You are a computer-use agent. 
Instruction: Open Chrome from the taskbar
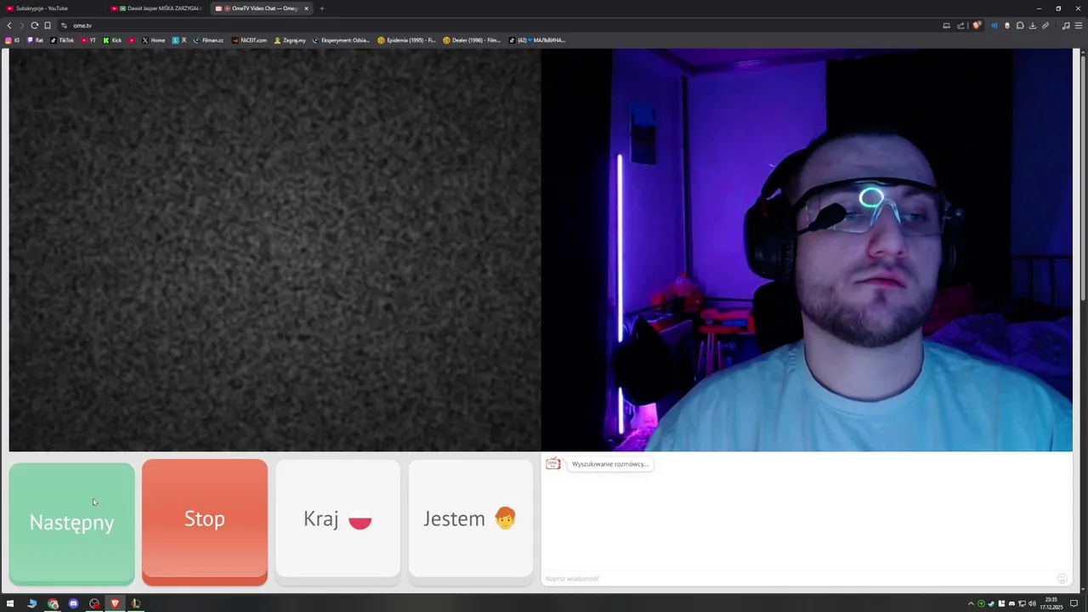click(x=53, y=603)
